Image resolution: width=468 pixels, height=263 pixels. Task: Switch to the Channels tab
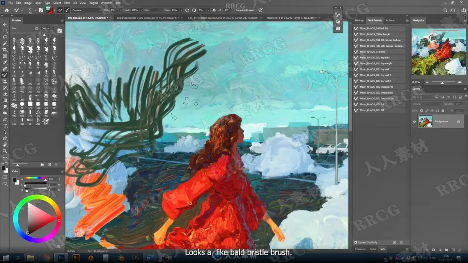coord(360,249)
